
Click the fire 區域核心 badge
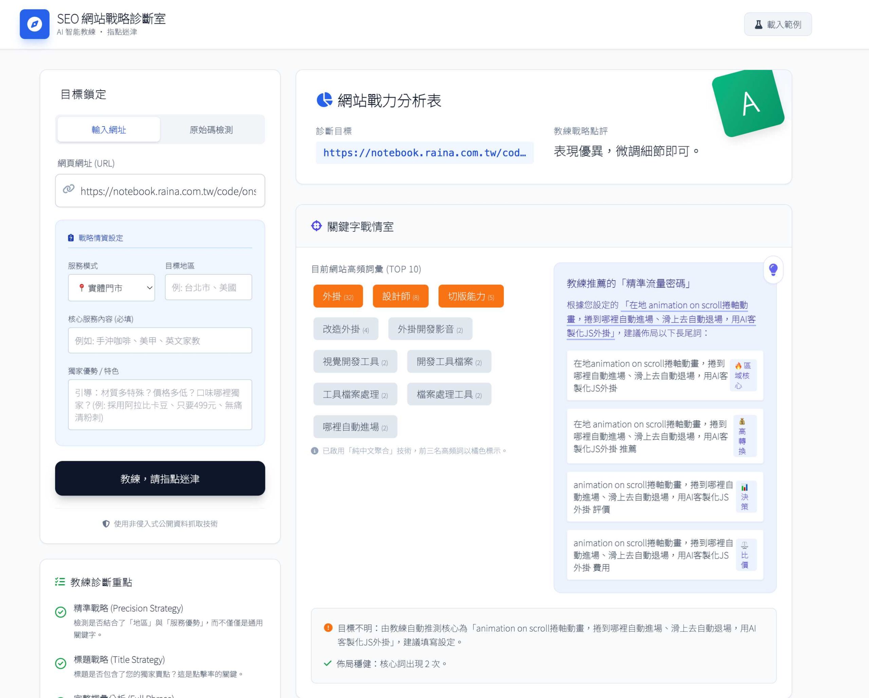tap(743, 375)
